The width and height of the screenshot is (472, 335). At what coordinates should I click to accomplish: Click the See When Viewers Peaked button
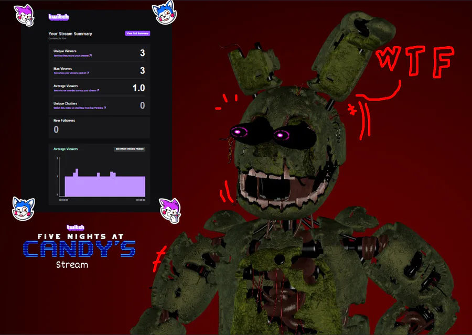[x=130, y=149]
